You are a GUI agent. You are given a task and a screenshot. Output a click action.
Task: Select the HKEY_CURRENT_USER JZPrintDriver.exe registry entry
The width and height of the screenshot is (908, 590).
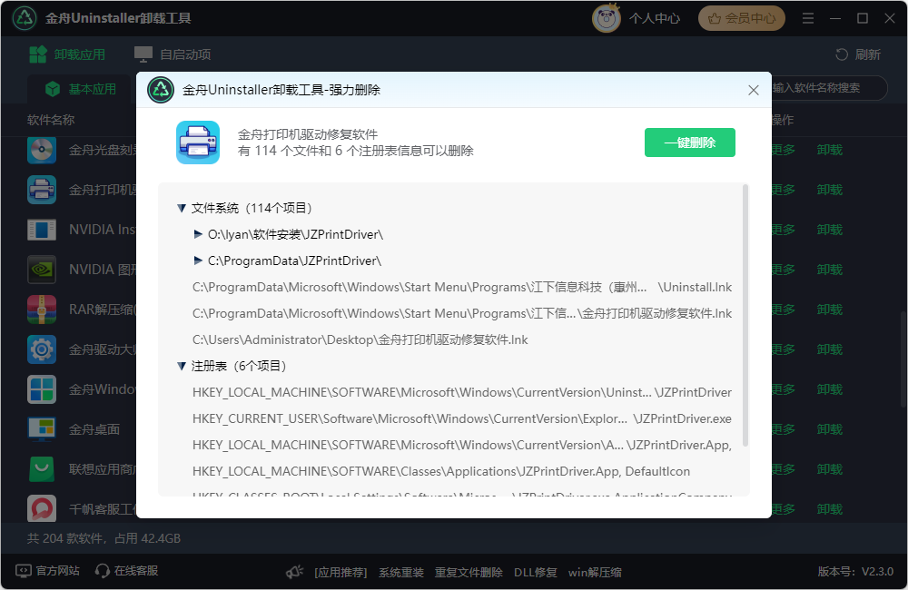462,418
